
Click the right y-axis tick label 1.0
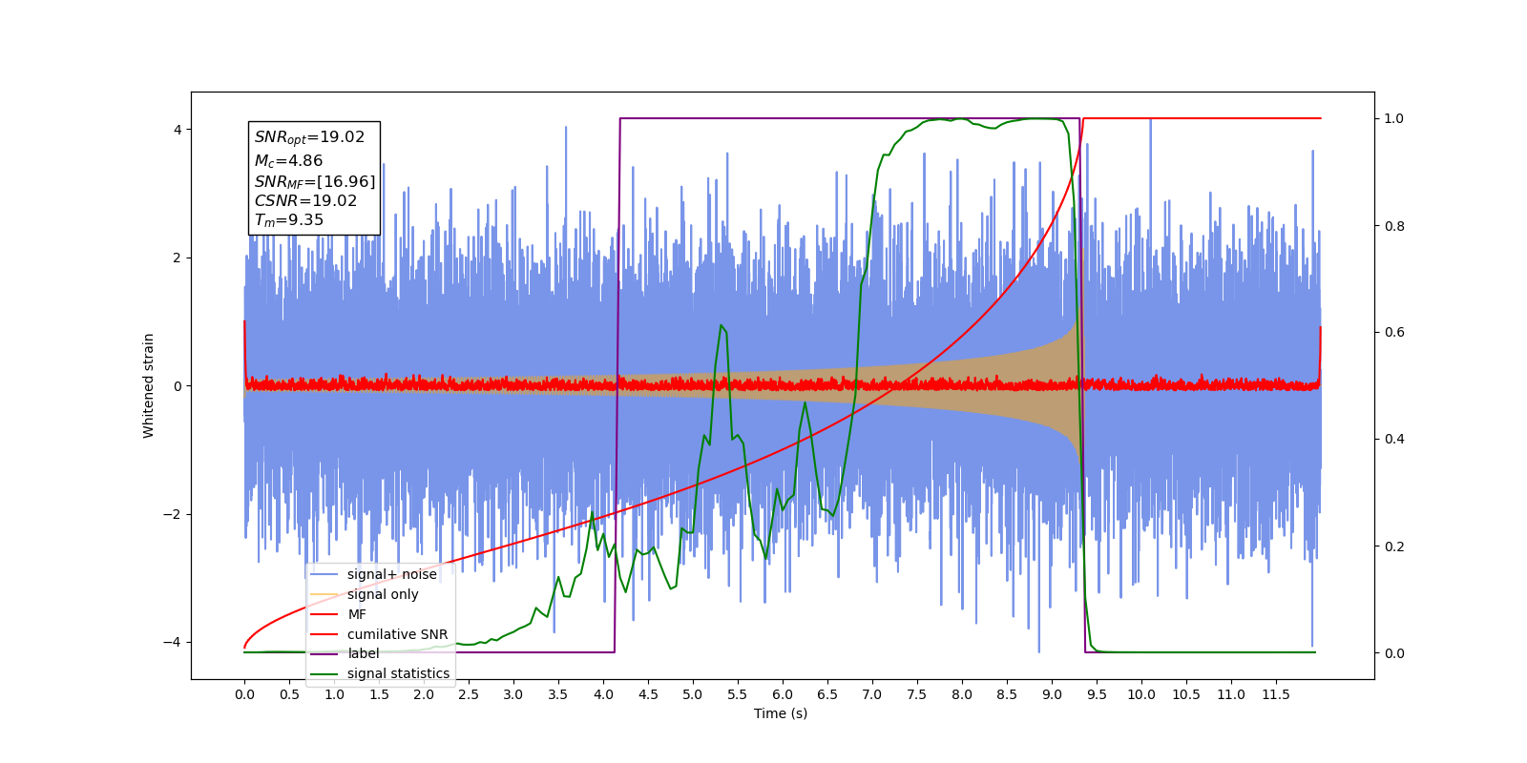[1394, 119]
